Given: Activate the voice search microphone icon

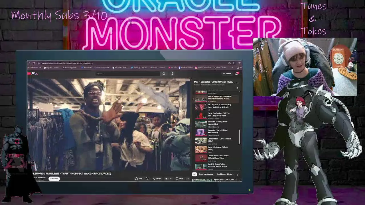Looking at the screenshot, I should 172,73.
